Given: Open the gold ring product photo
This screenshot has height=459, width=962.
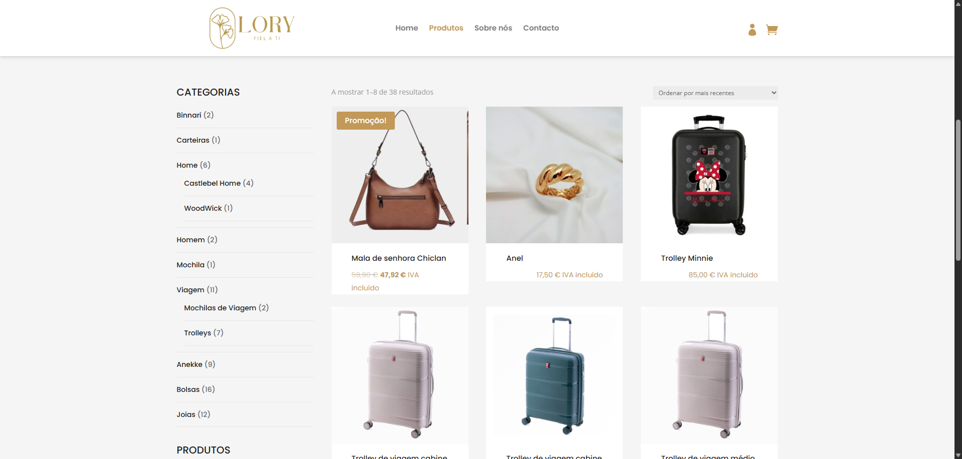Looking at the screenshot, I should coord(554,175).
